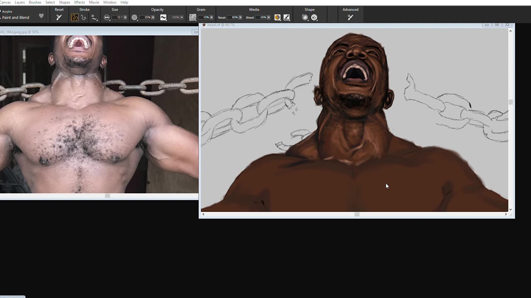
Task: Click the beast.rif horizontal scrollbar thumb
Action: pyautogui.click(x=357, y=214)
